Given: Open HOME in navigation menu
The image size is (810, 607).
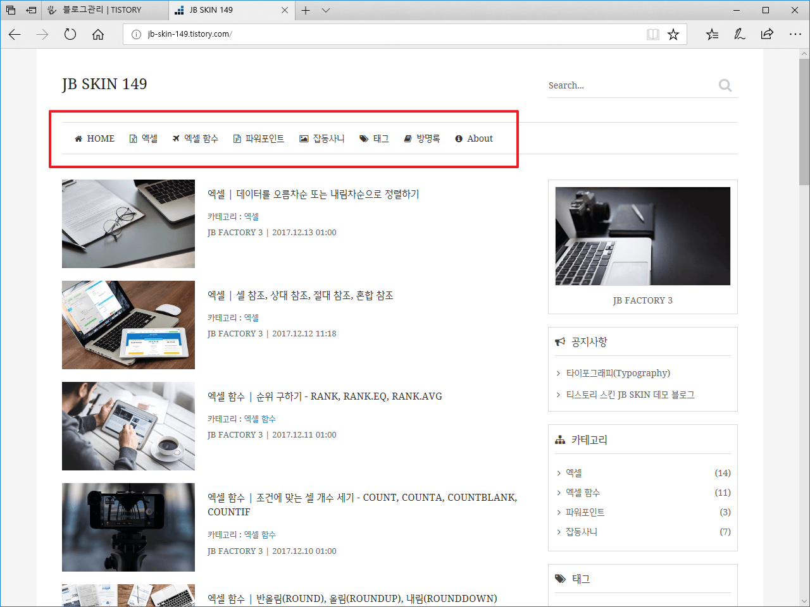Looking at the screenshot, I should (x=94, y=138).
